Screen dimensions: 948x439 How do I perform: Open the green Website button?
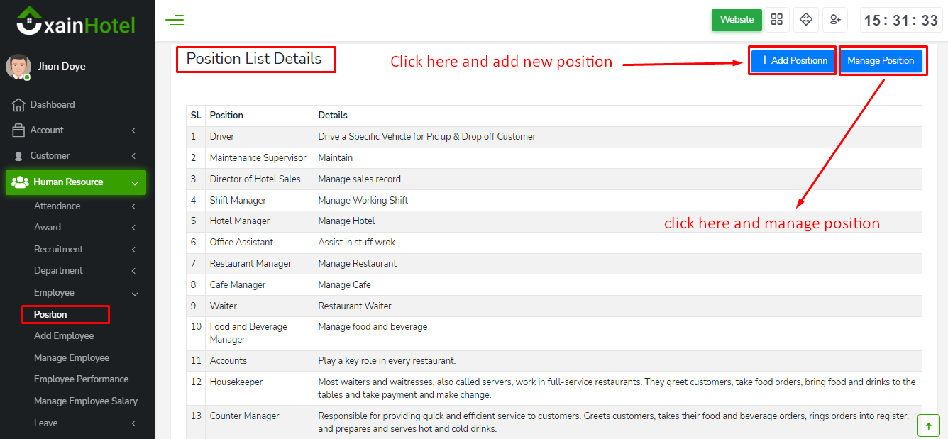click(x=737, y=20)
